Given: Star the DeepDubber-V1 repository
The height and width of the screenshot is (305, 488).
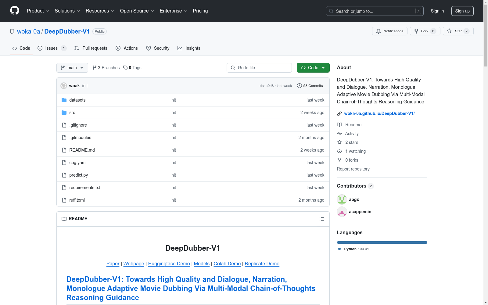Looking at the screenshot, I should point(458,31).
